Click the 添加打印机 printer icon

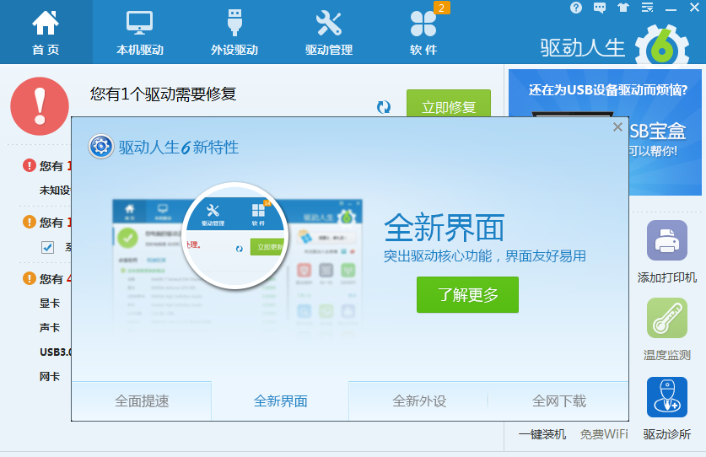coord(667,240)
